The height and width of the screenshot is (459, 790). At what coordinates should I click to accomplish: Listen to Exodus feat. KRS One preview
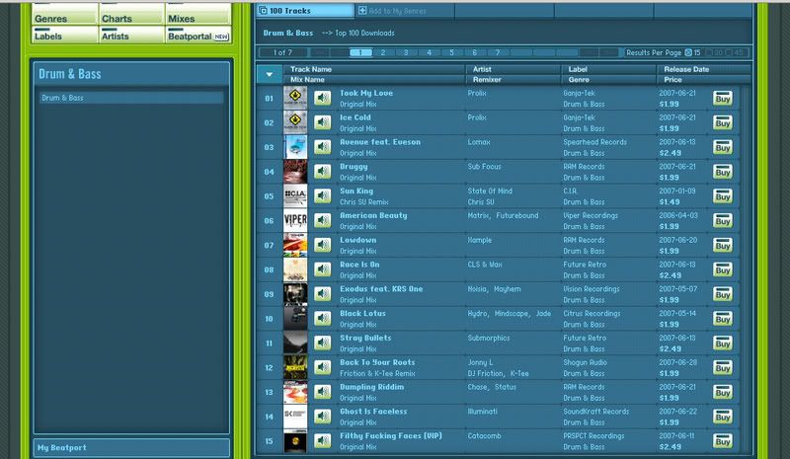pyautogui.click(x=322, y=294)
